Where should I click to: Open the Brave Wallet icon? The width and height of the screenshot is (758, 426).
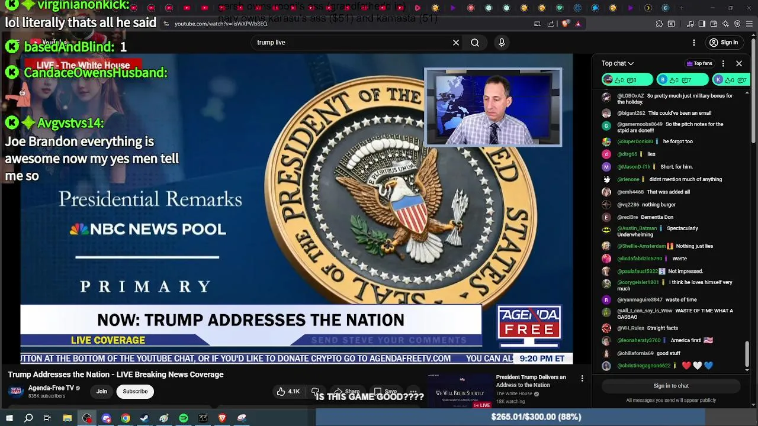[x=714, y=24]
